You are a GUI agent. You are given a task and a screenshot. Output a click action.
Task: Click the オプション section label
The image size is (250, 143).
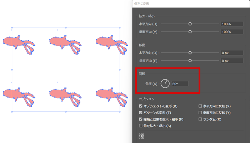146,99
